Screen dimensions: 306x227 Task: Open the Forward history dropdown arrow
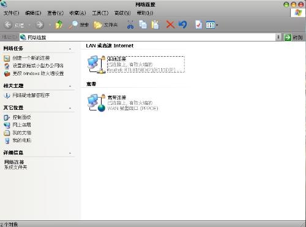pyautogui.click(x=50, y=25)
